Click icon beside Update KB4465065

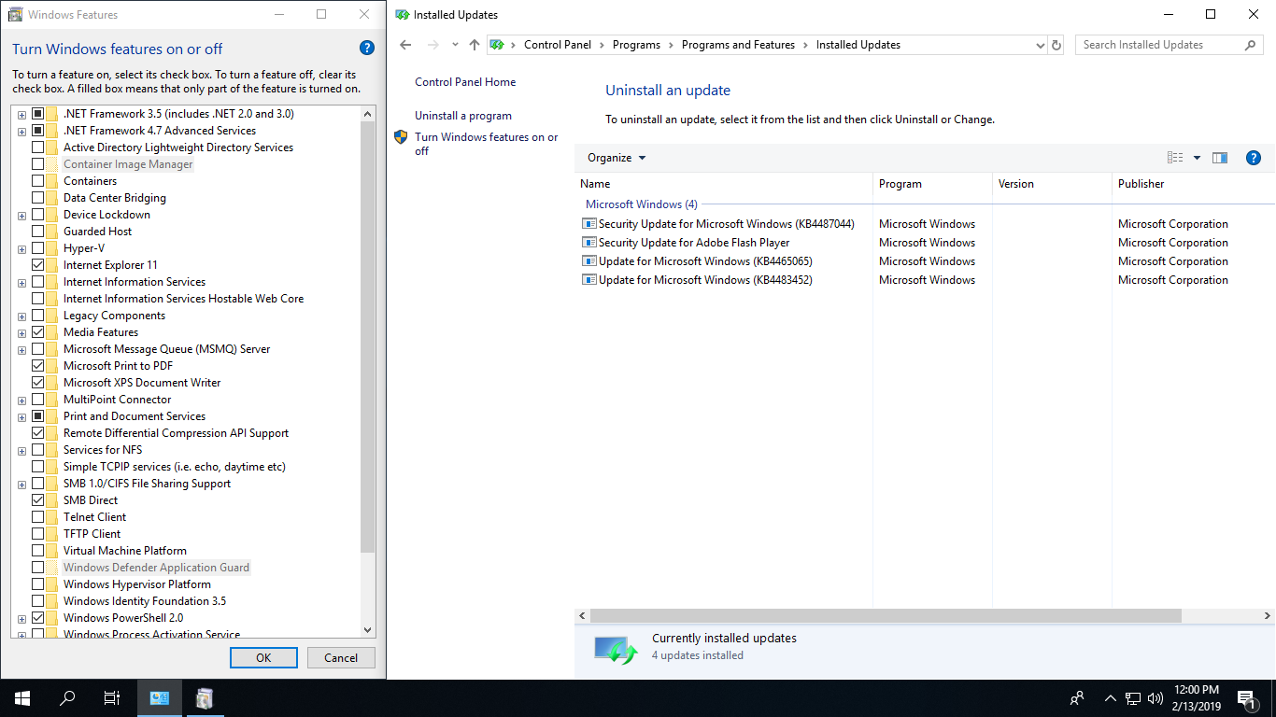click(x=588, y=261)
